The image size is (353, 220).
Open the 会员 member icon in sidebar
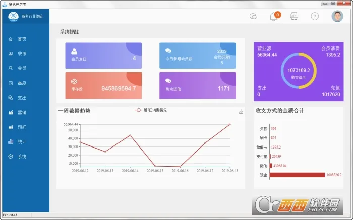(x=11, y=68)
